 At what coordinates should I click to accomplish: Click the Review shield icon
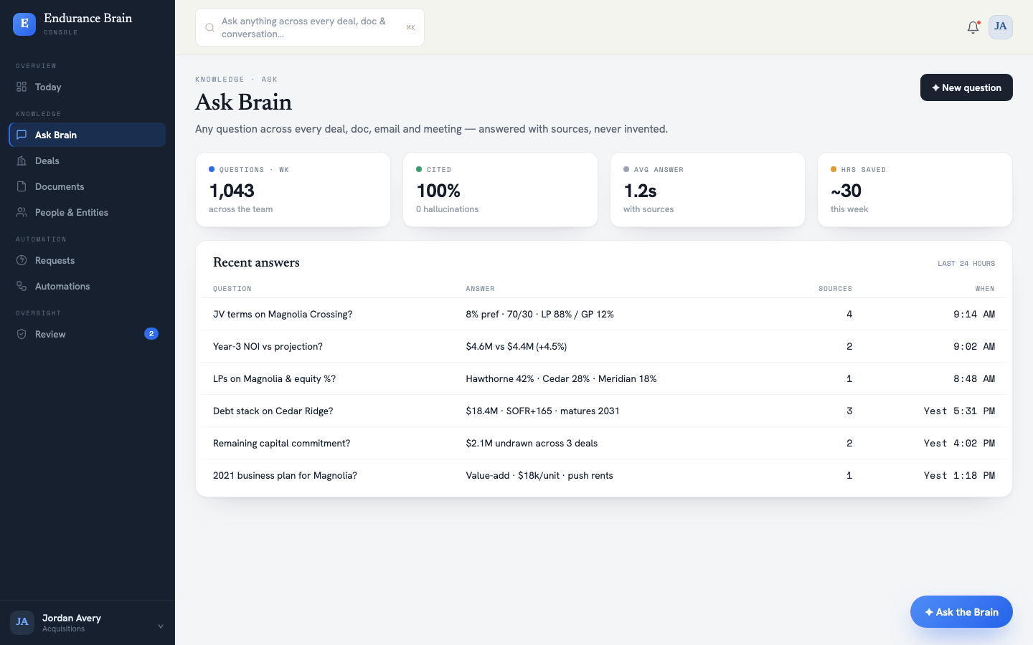coord(22,334)
